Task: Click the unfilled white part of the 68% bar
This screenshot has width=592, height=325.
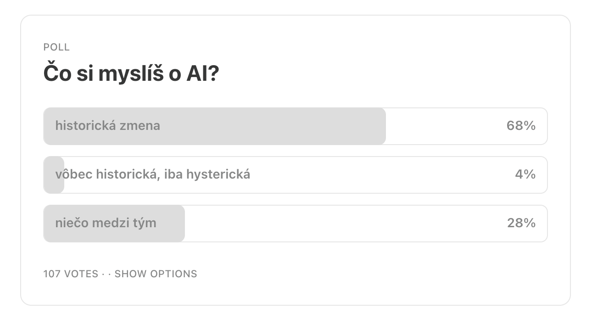Action: 445,126
